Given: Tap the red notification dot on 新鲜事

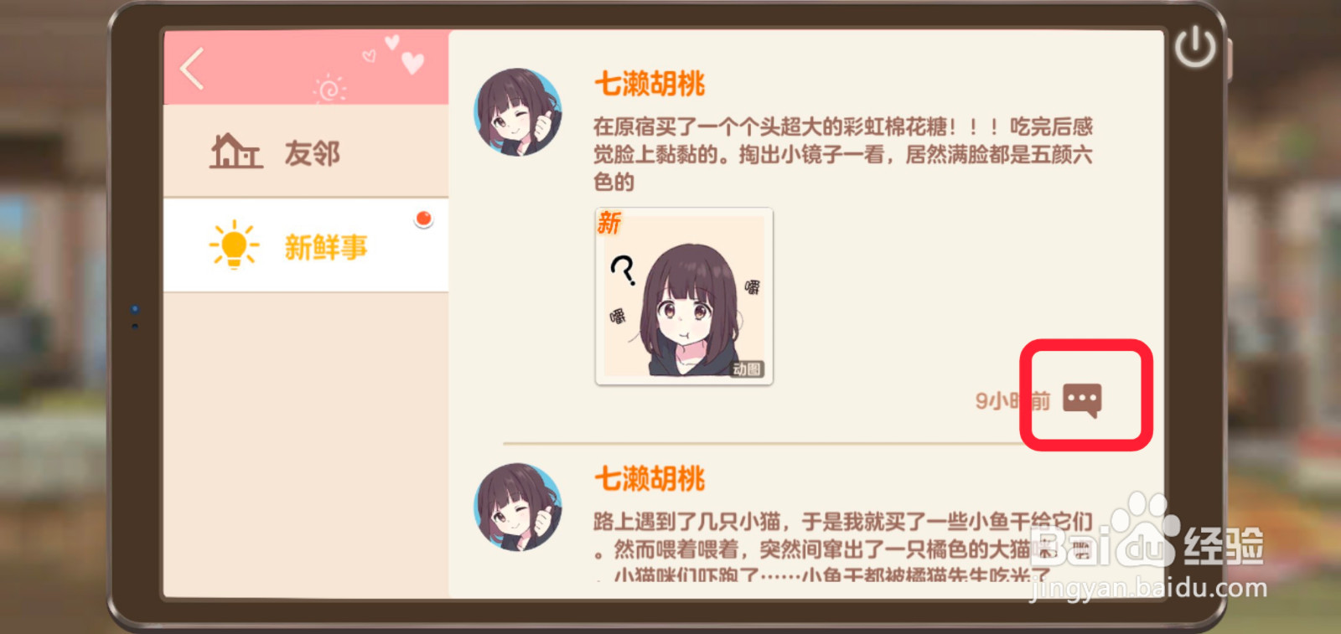Looking at the screenshot, I should click(424, 219).
